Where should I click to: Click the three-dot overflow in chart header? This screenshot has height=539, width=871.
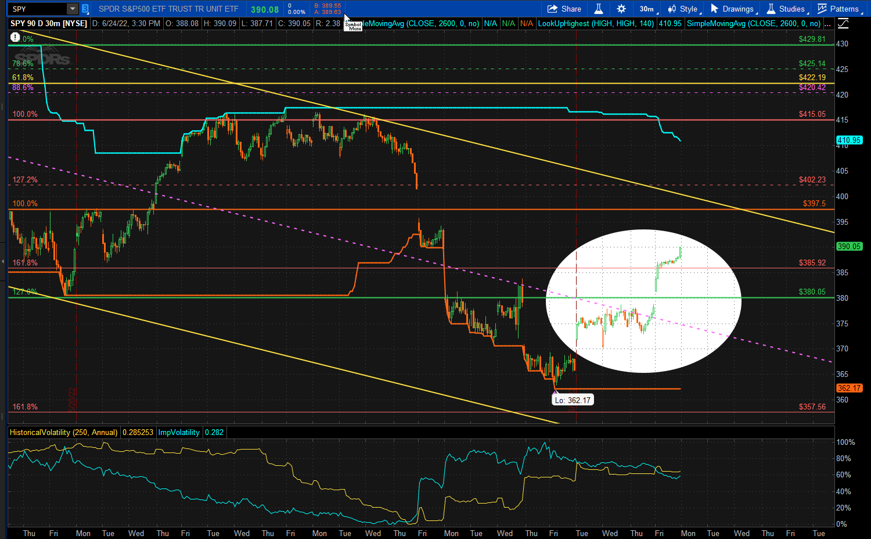pos(827,24)
